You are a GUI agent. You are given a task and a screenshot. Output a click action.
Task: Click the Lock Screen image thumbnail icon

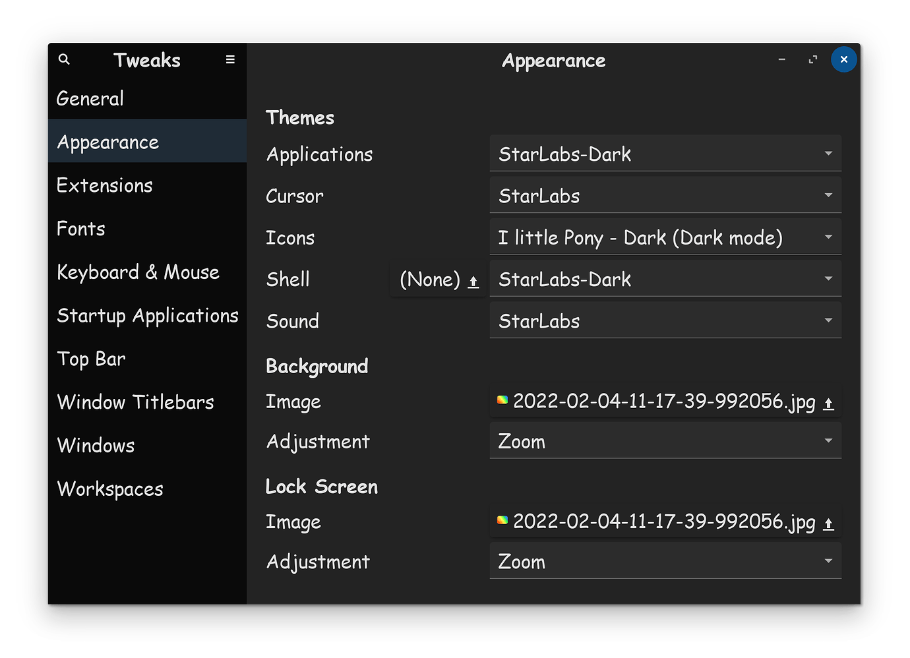[x=502, y=520]
